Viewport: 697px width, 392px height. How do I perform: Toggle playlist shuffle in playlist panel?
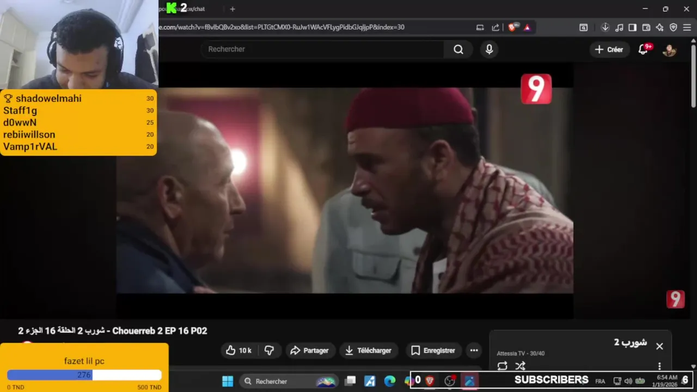(x=521, y=366)
